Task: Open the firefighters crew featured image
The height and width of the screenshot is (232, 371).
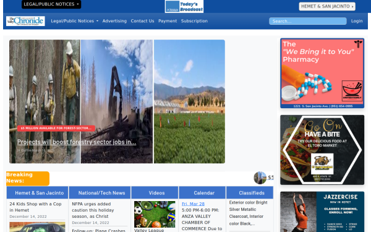Action: pyautogui.click(x=45, y=101)
